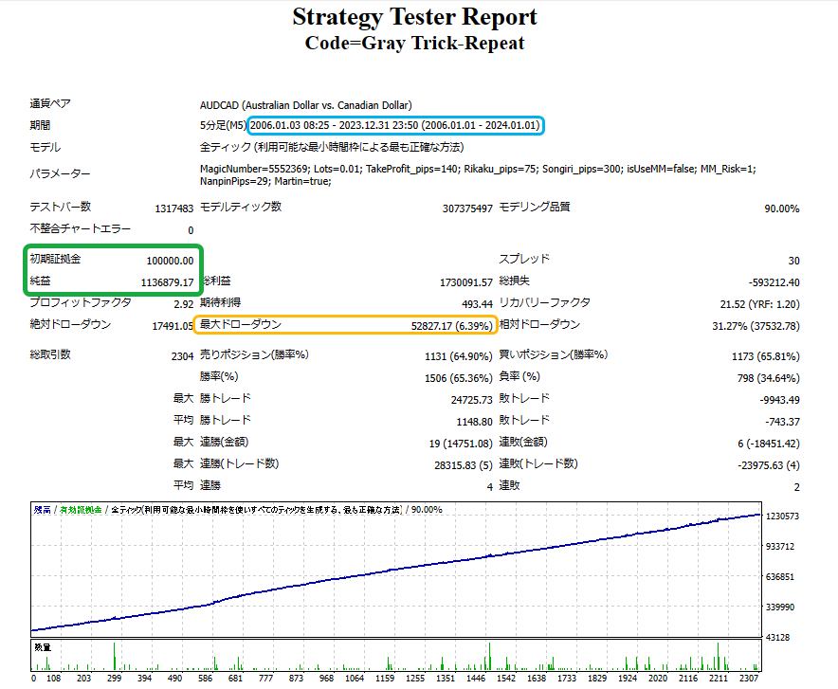This screenshot has height=689, width=838.
Task: Click the 'Code=Gray Trick-Repeat' subtitle
Action: 414,43
